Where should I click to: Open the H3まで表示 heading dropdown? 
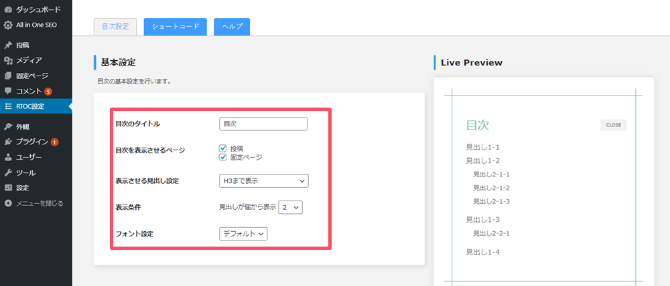[x=263, y=180]
